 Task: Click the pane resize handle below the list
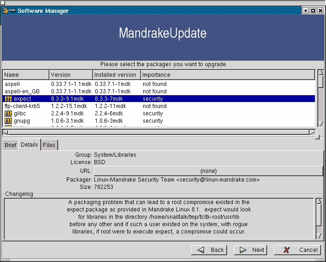point(317,137)
